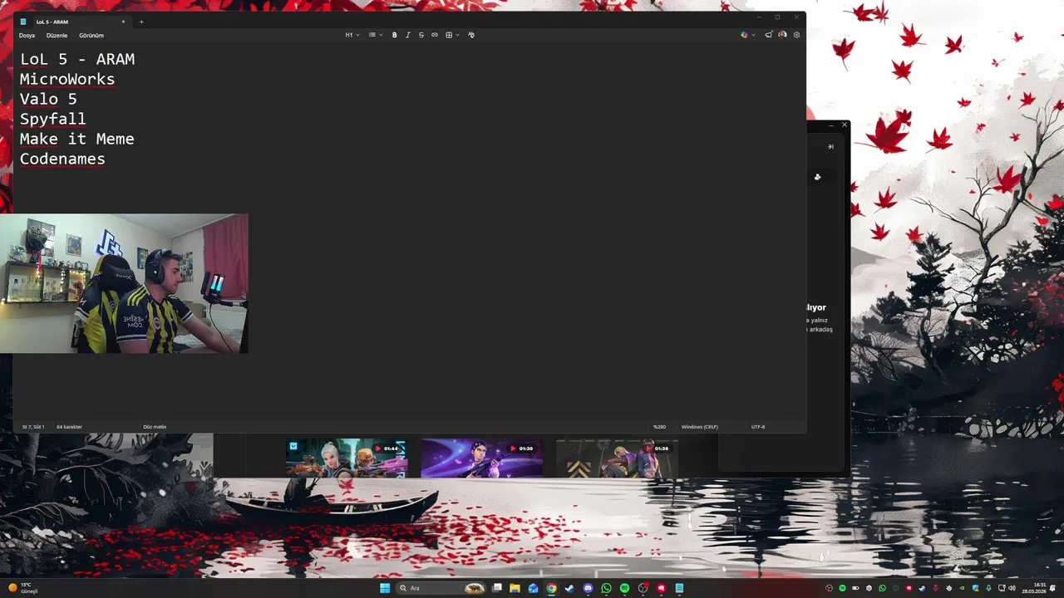
Task: Open Task View on taskbar
Action: [x=497, y=588]
